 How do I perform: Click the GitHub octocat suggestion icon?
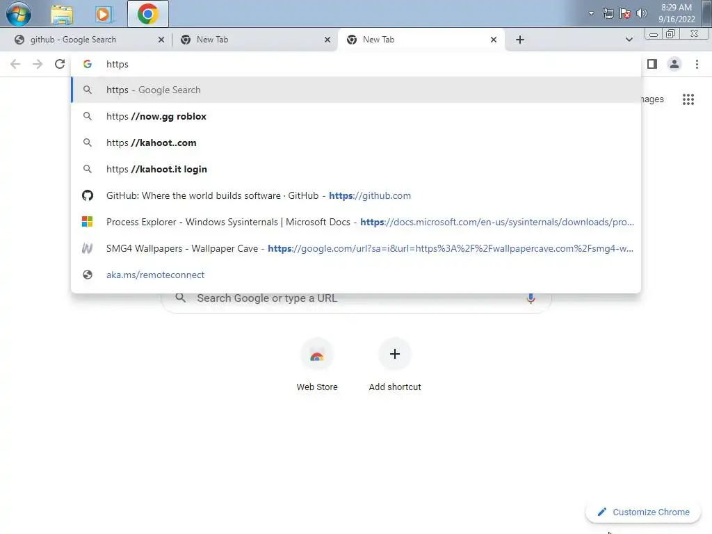87,195
